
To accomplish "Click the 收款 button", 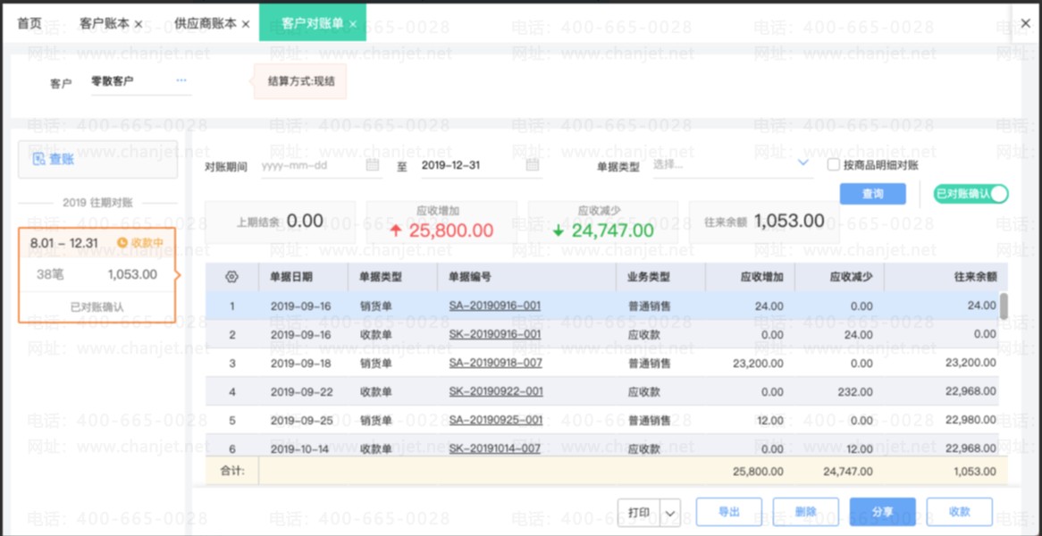I will pyautogui.click(x=960, y=512).
